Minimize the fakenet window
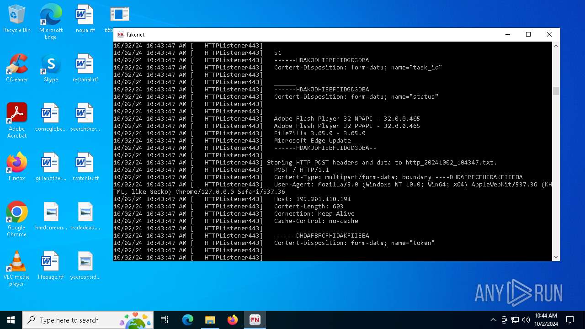Viewport: 585px width, 329px height. point(507,35)
